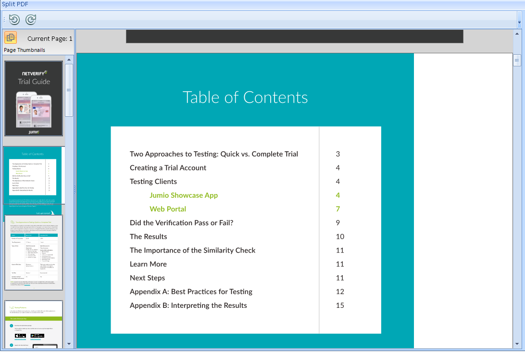Select the Two Approaches to Testing page thumbnail
The height and width of the screenshot is (353, 525).
tap(34, 253)
